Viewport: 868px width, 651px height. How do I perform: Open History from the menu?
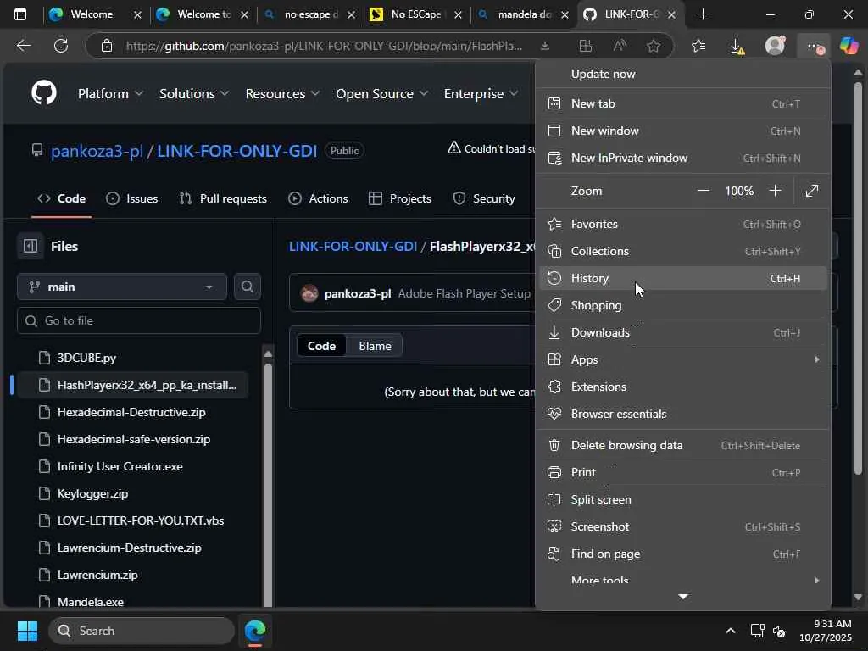point(683,278)
